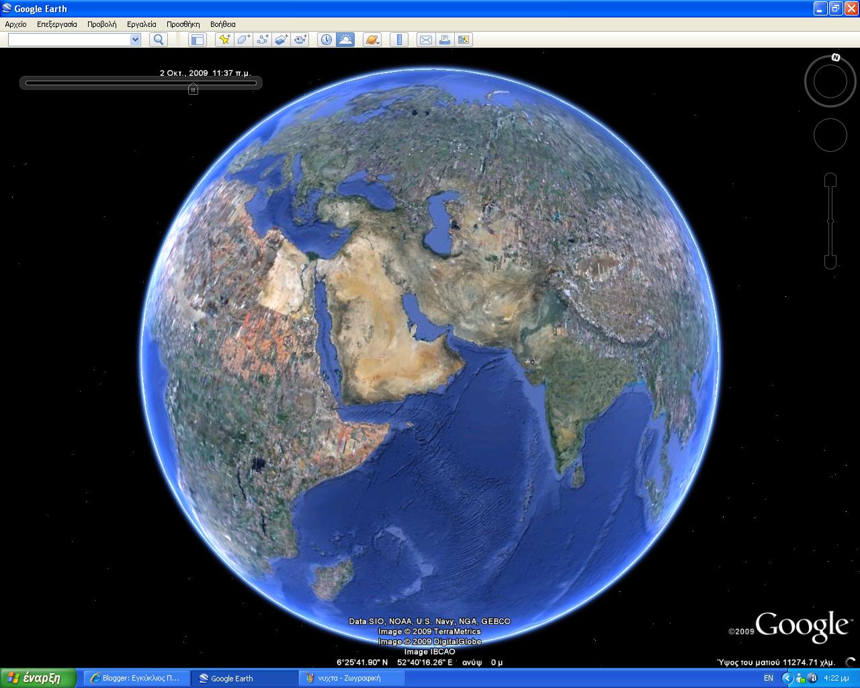The width and height of the screenshot is (860, 688).
Task: Add an image overlay
Action: 281,40
